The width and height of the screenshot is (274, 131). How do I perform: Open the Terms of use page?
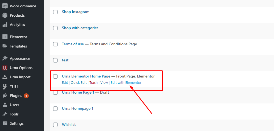tap(73, 44)
